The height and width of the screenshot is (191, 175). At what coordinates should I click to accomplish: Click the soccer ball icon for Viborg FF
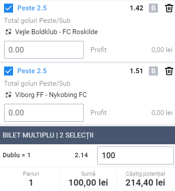pyautogui.click(x=9, y=95)
